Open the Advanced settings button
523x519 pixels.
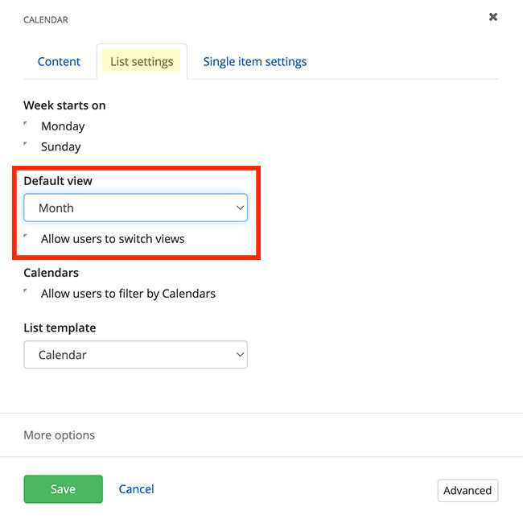click(467, 490)
